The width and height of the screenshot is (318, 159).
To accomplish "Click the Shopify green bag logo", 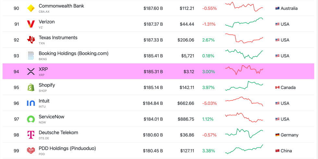I will pos(31,88).
